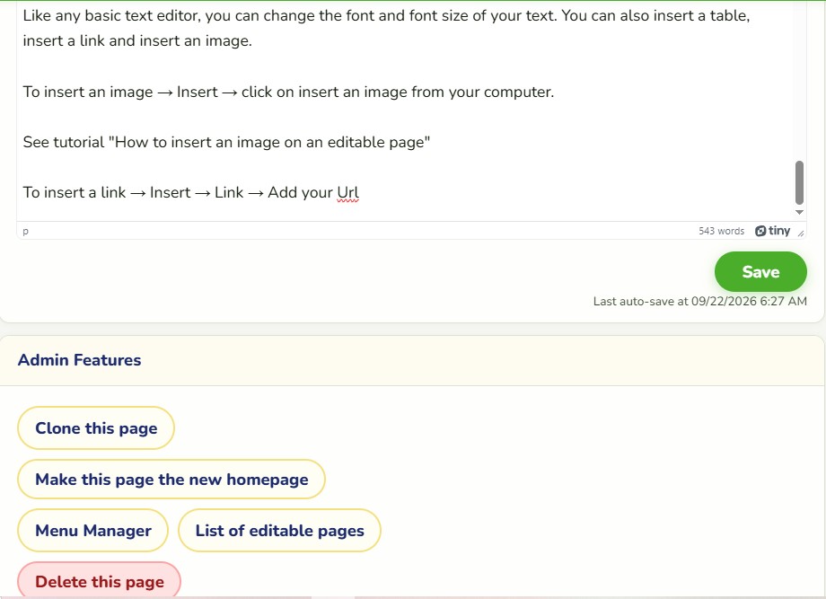Click the scrollbar down arrow
The image size is (826, 599).
point(799,212)
